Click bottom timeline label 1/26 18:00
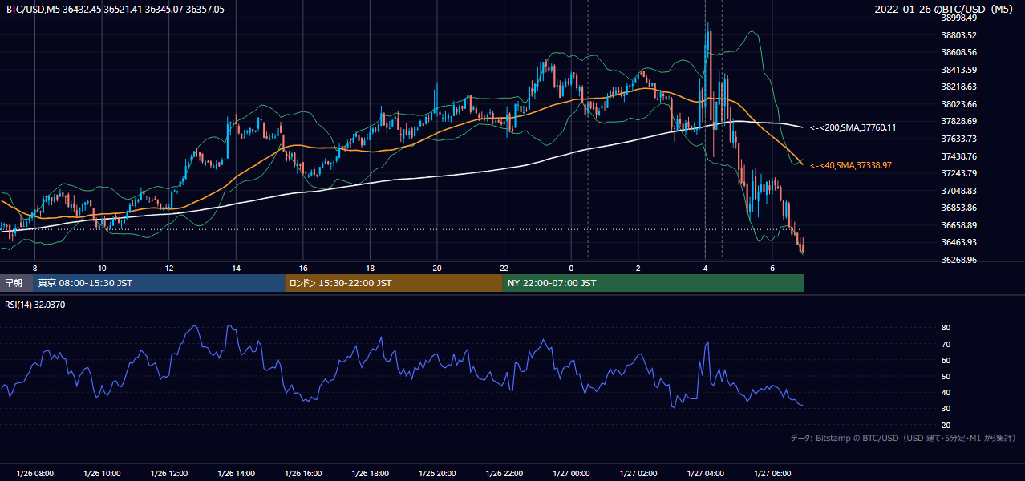 click(370, 474)
